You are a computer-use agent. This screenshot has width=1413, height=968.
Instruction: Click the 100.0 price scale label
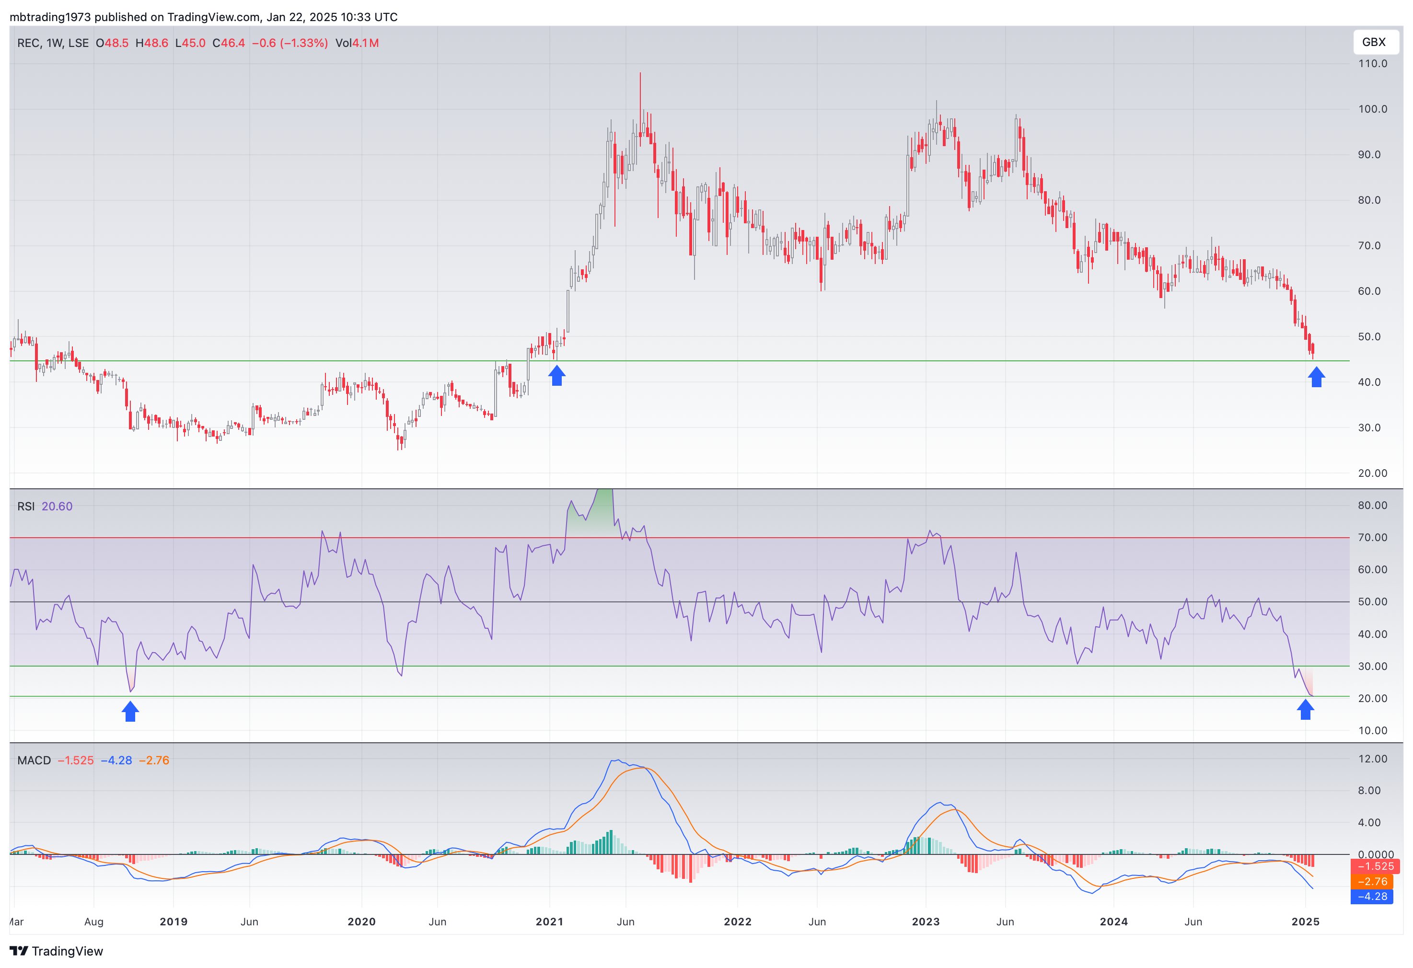pos(1373,109)
